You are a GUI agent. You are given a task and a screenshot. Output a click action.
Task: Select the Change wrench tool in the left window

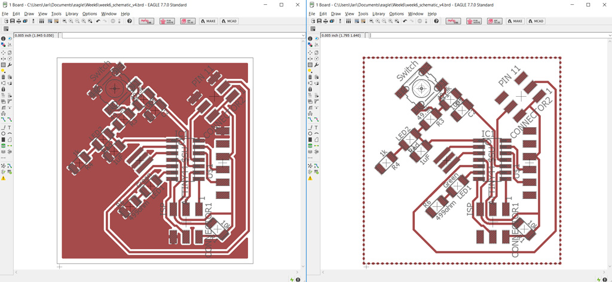point(10,65)
